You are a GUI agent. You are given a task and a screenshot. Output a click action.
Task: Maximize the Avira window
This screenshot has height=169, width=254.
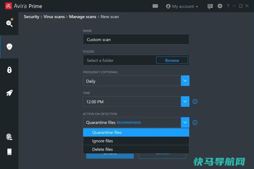(240, 6)
